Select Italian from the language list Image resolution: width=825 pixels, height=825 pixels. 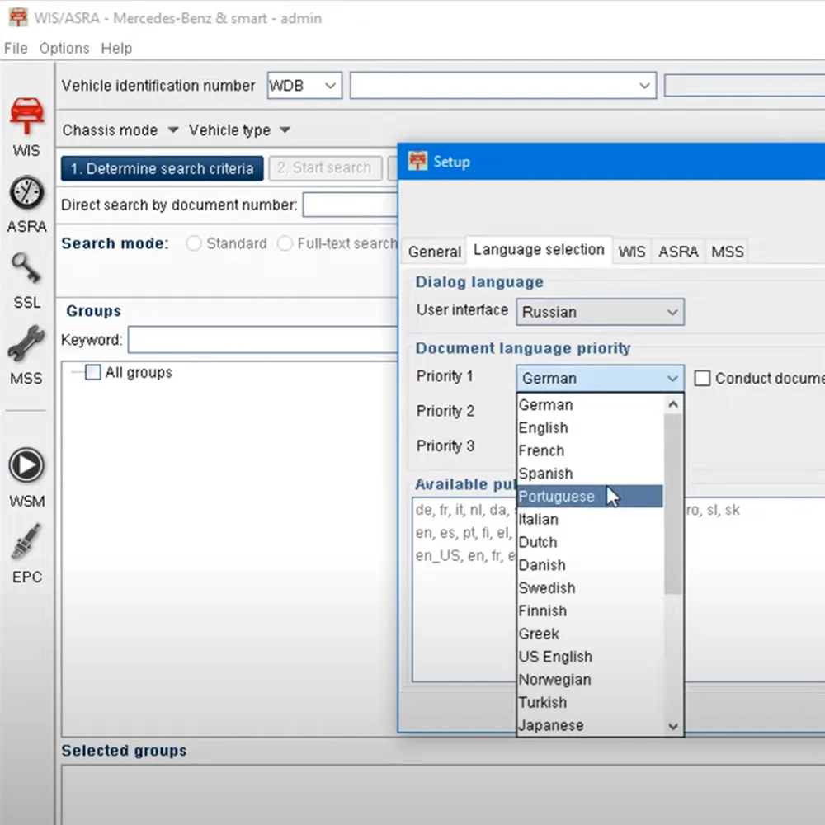click(590, 519)
